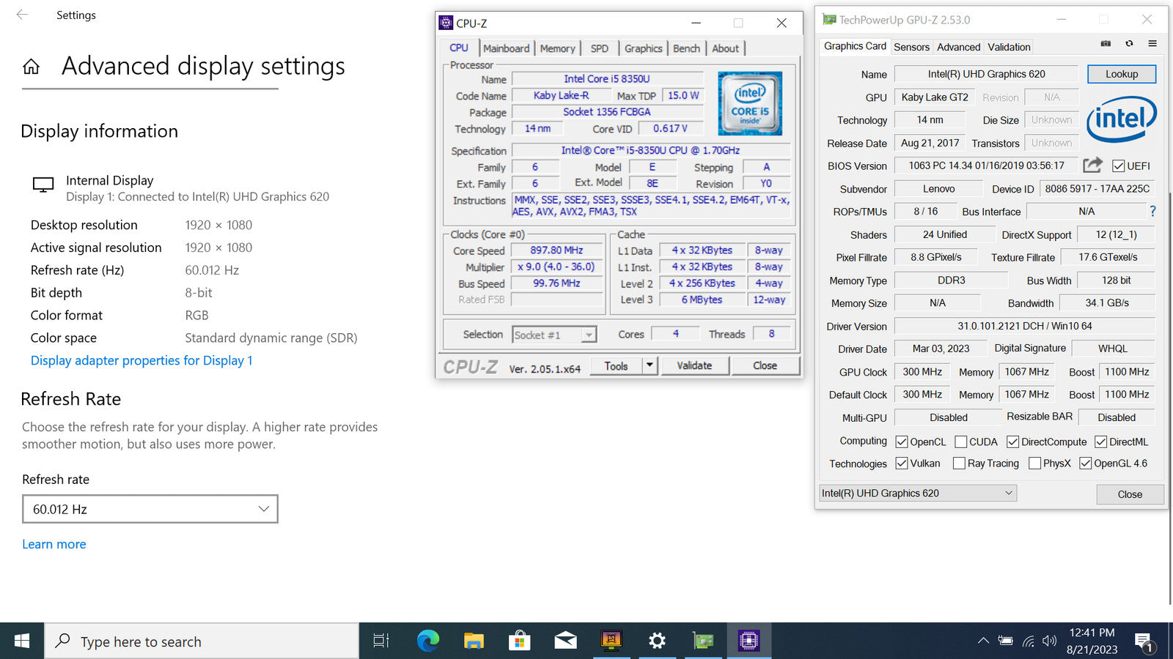Toggle the UEFI checkbox
This screenshot has height=659, width=1173.
1118,166
